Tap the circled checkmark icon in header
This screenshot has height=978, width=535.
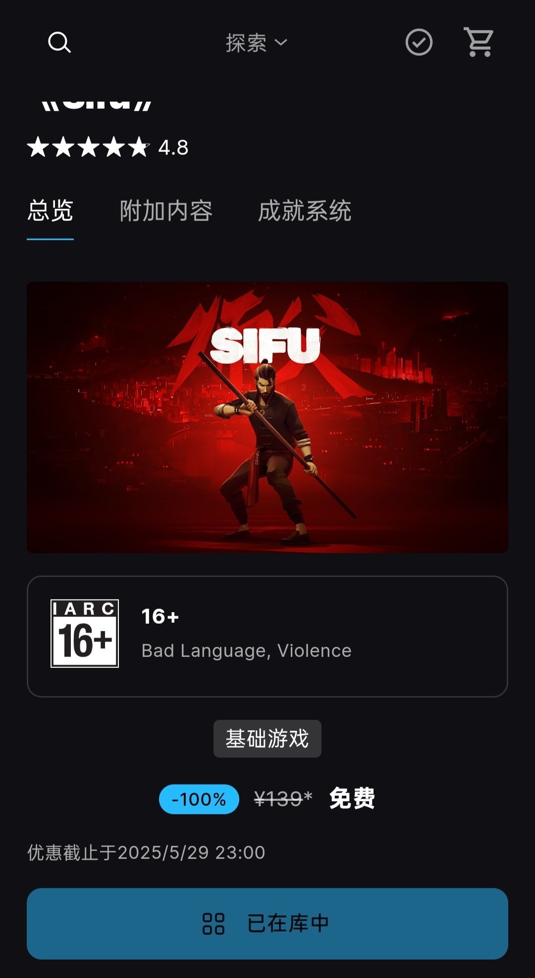point(419,42)
